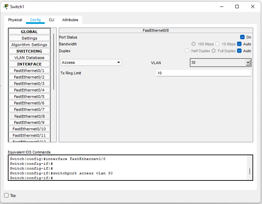Open Algorithm Settings
Image resolution: width=262 pixels, height=204 pixels.
coord(29,45)
